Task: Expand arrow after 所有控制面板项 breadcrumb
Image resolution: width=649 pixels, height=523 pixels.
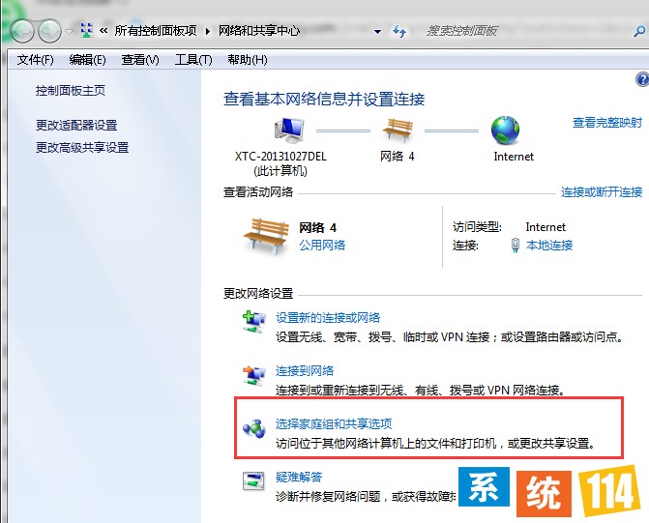Action: point(208,31)
